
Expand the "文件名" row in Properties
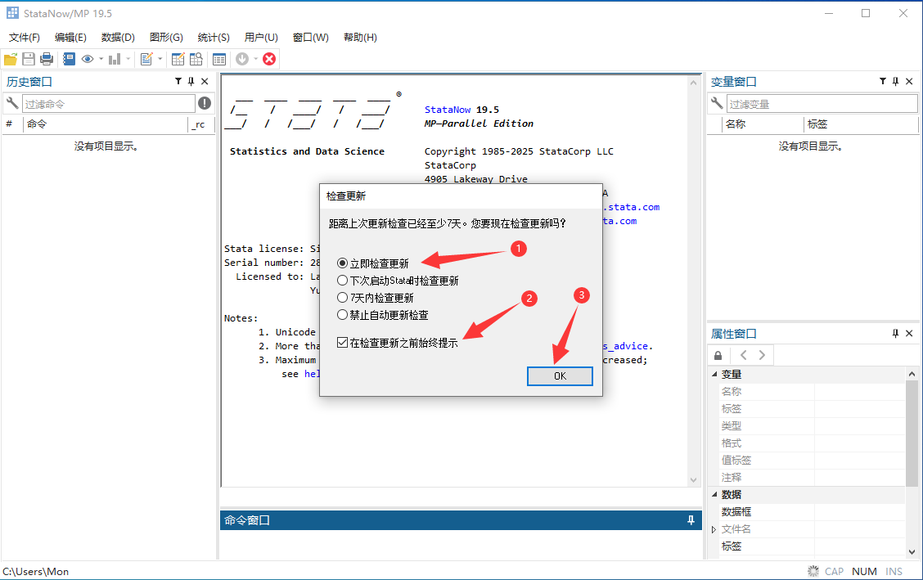[x=714, y=529]
